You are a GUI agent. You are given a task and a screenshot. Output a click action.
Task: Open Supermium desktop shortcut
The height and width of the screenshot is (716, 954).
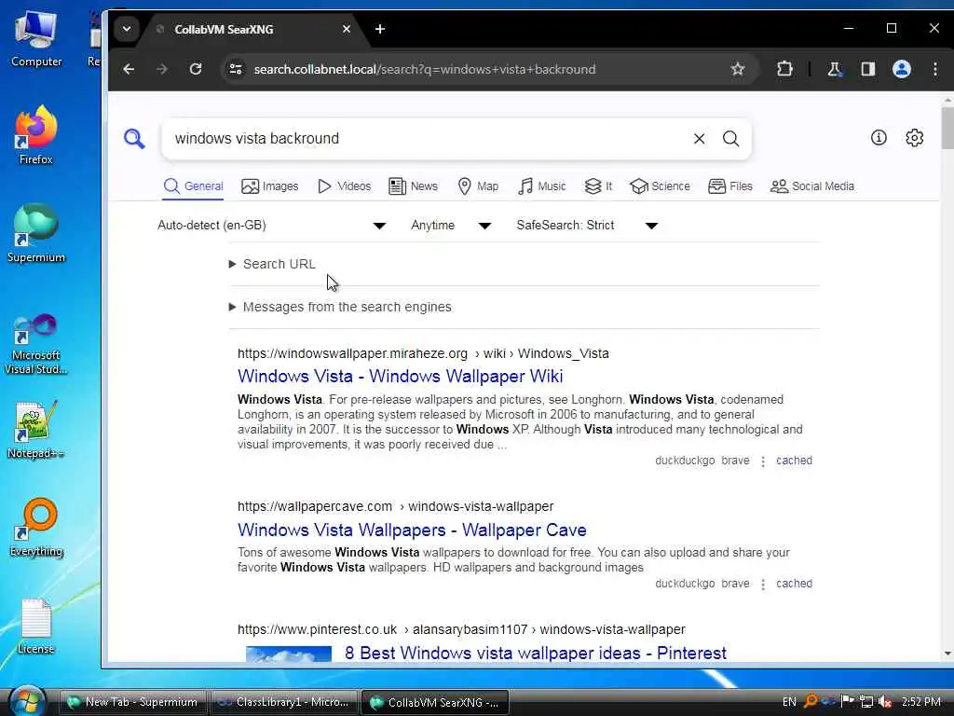point(36,233)
